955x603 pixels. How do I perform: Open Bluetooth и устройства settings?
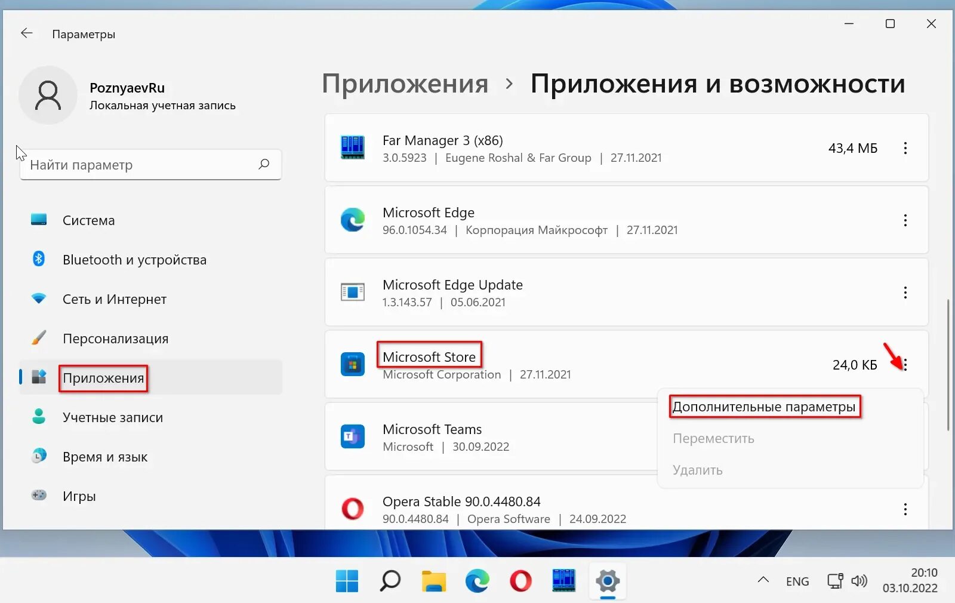tap(150, 259)
